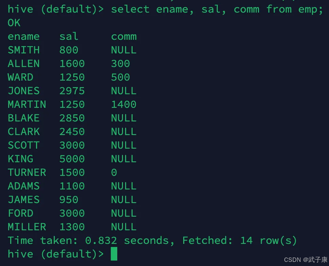Click MARTIN's commission value 1400
329x266 pixels.
pyautogui.click(x=124, y=104)
